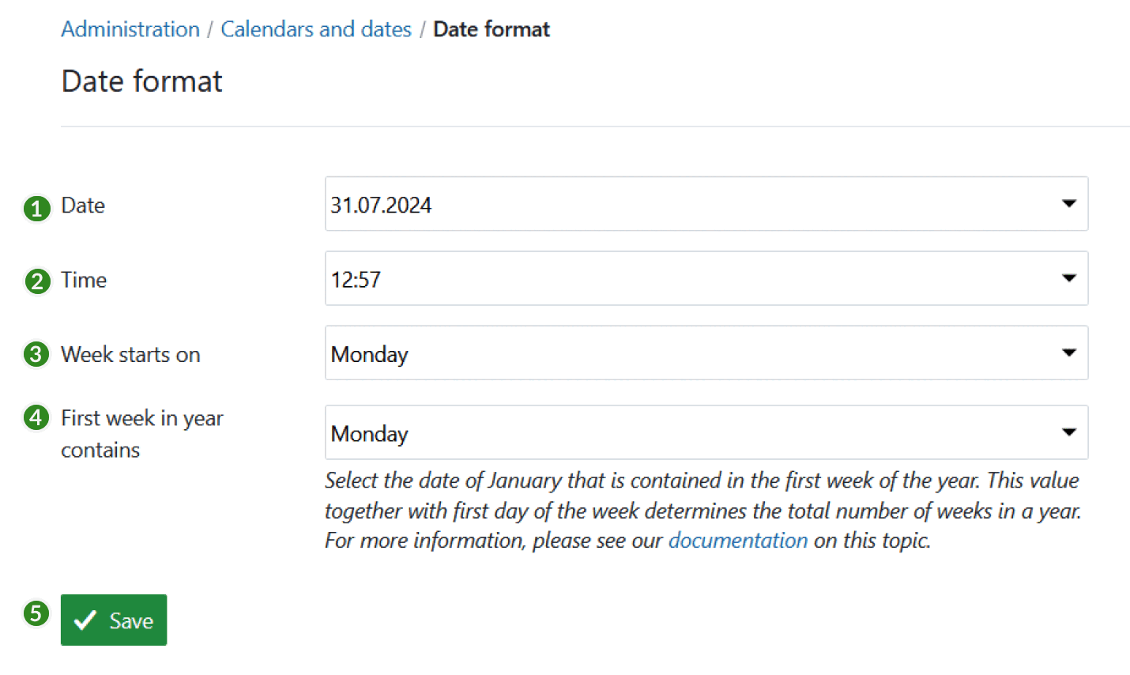The height and width of the screenshot is (675, 1130).
Task: Click the green step marker numbered 1
Action: coord(36,209)
